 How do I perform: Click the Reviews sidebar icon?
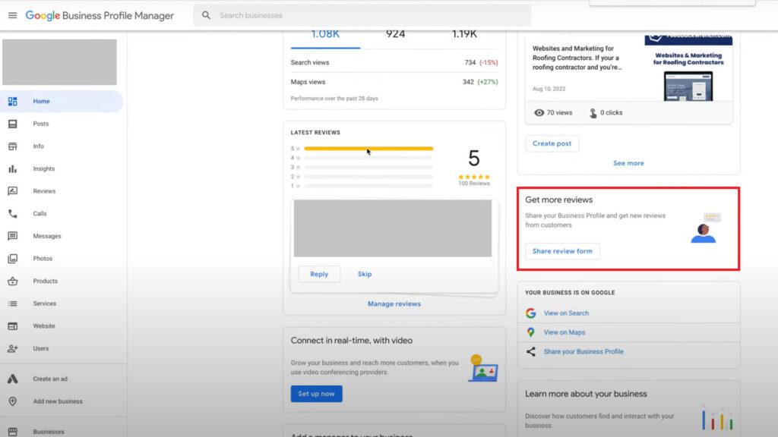point(12,191)
